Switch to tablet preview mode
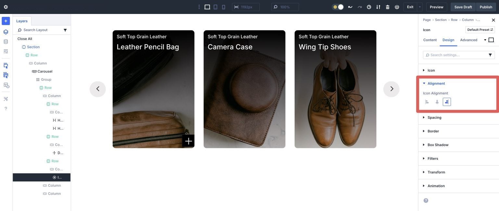Image resolution: width=499 pixels, height=211 pixels. (214, 6)
